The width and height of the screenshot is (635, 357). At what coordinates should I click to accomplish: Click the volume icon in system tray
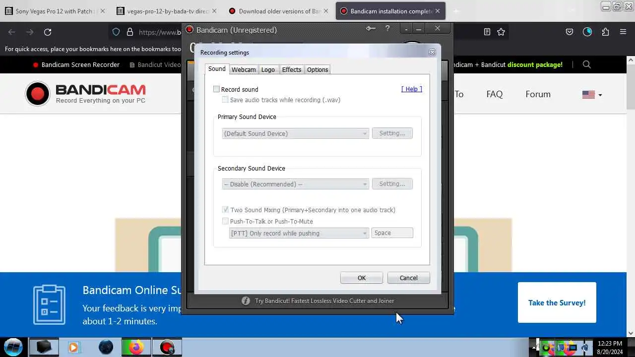coord(585,348)
